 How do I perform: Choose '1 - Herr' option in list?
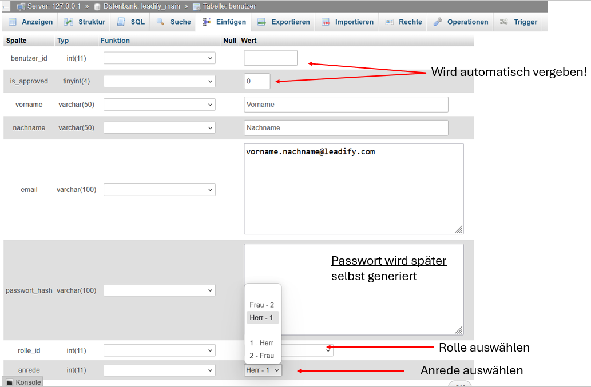[262, 343]
